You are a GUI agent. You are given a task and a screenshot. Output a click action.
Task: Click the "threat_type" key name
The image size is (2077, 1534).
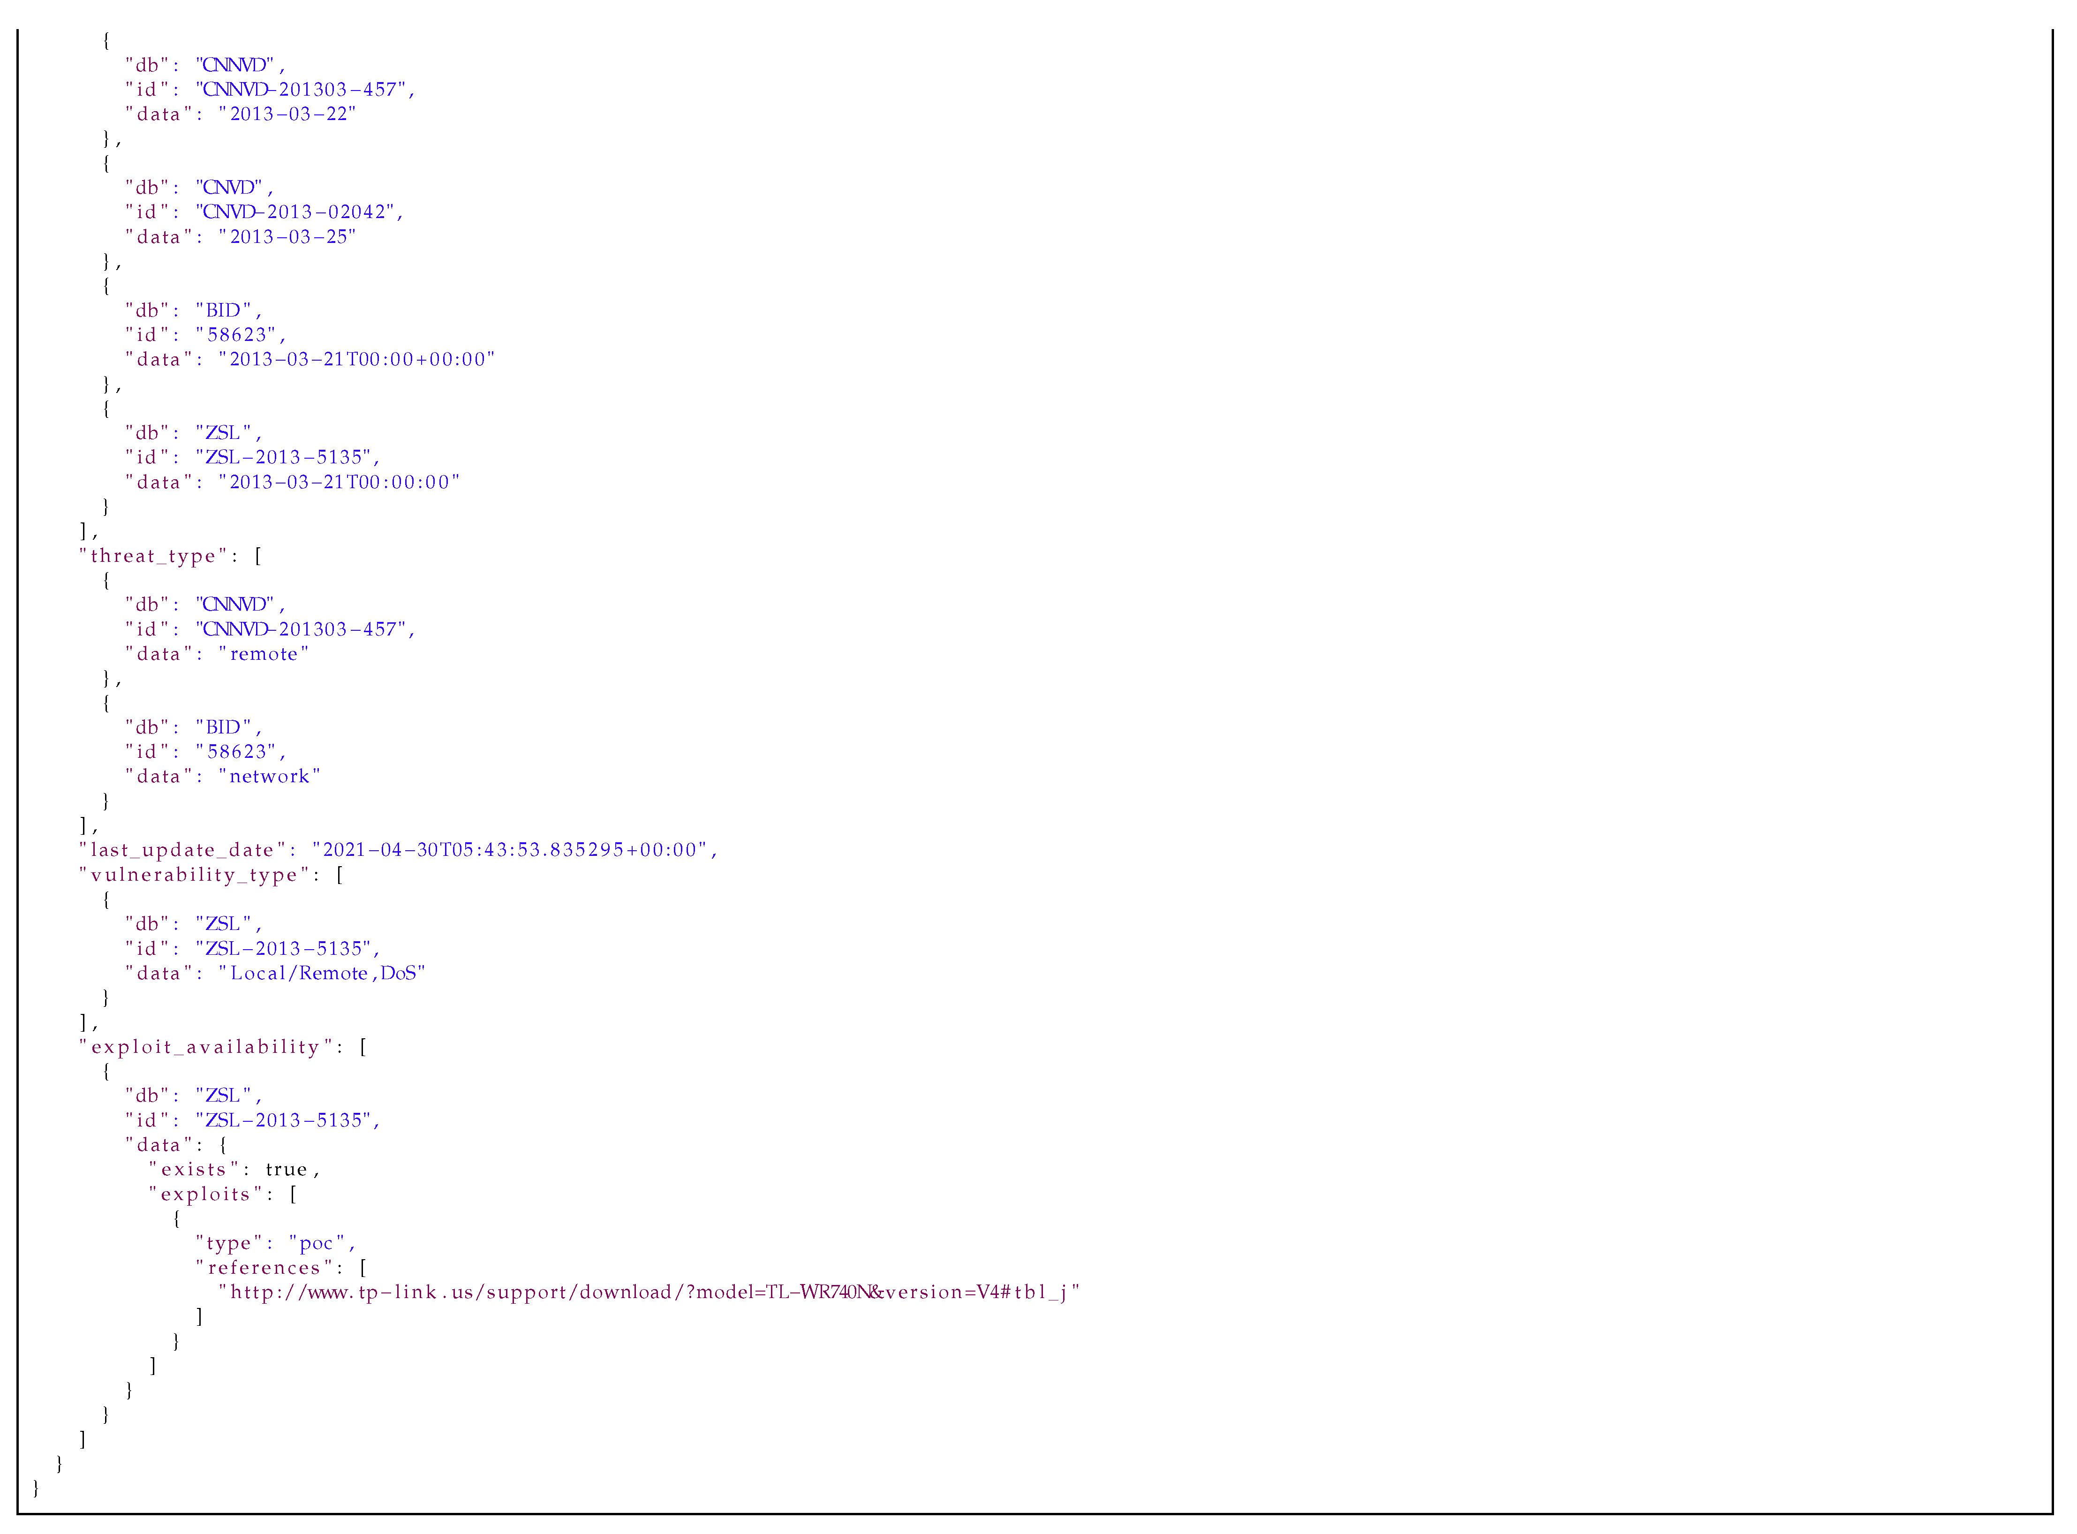(153, 556)
